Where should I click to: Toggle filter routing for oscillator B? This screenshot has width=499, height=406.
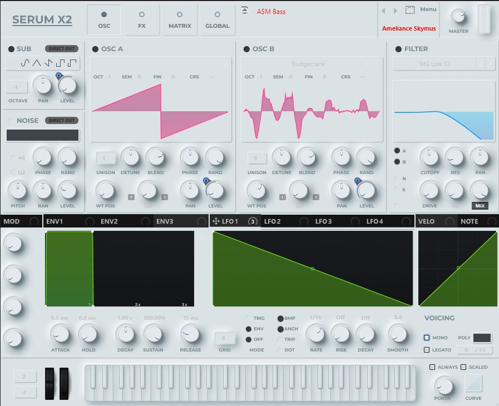click(x=397, y=162)
